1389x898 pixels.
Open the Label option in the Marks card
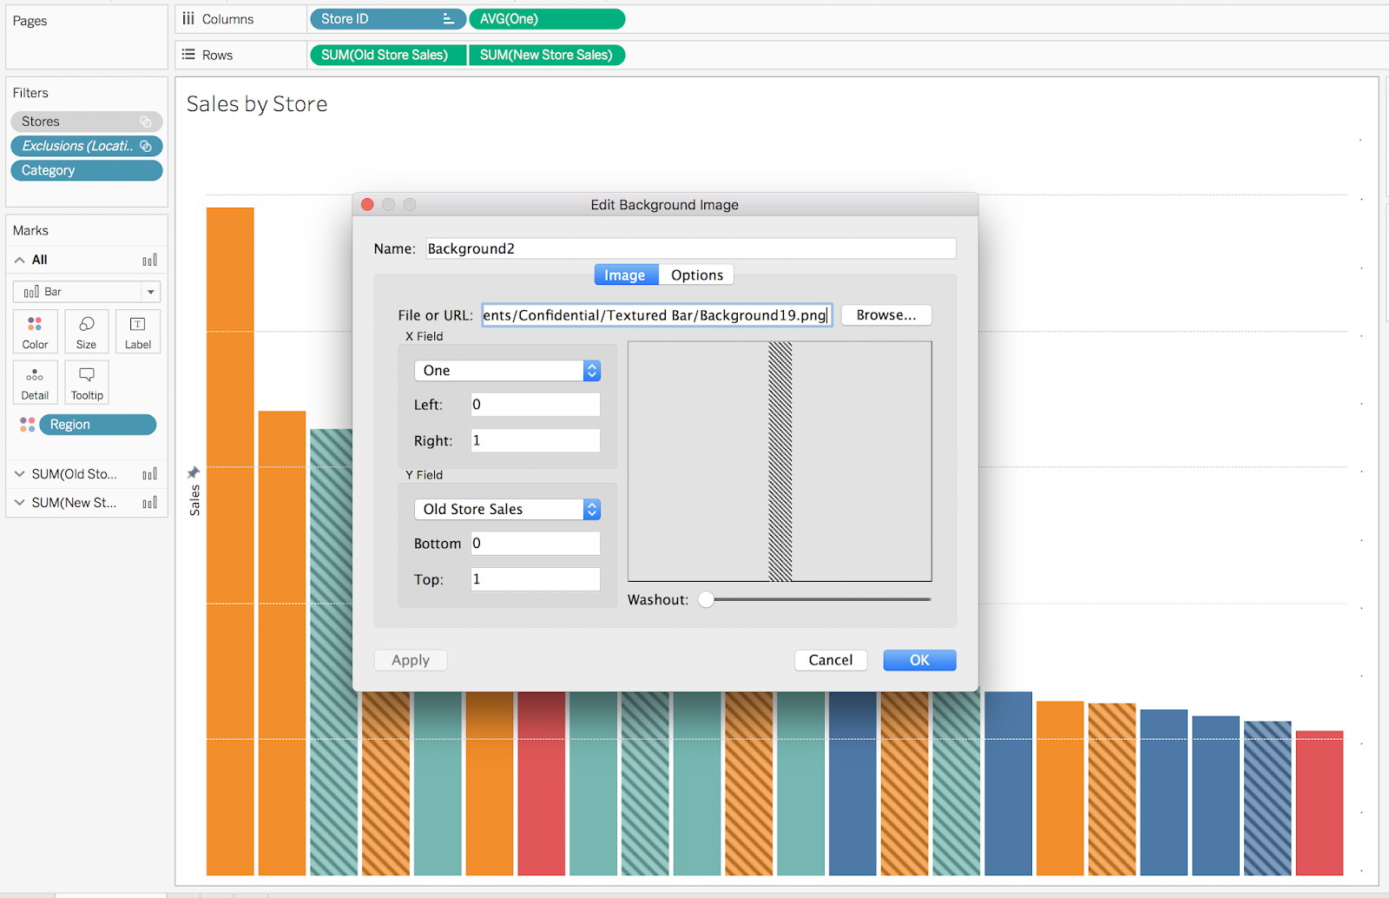pos(137,331)
